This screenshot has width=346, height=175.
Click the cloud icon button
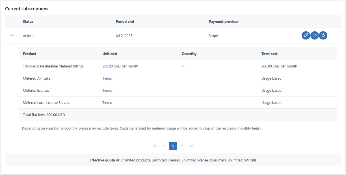(x=314, y=36)
